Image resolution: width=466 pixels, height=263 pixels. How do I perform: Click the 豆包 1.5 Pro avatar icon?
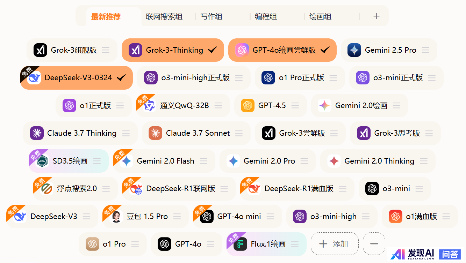point(116,216)
